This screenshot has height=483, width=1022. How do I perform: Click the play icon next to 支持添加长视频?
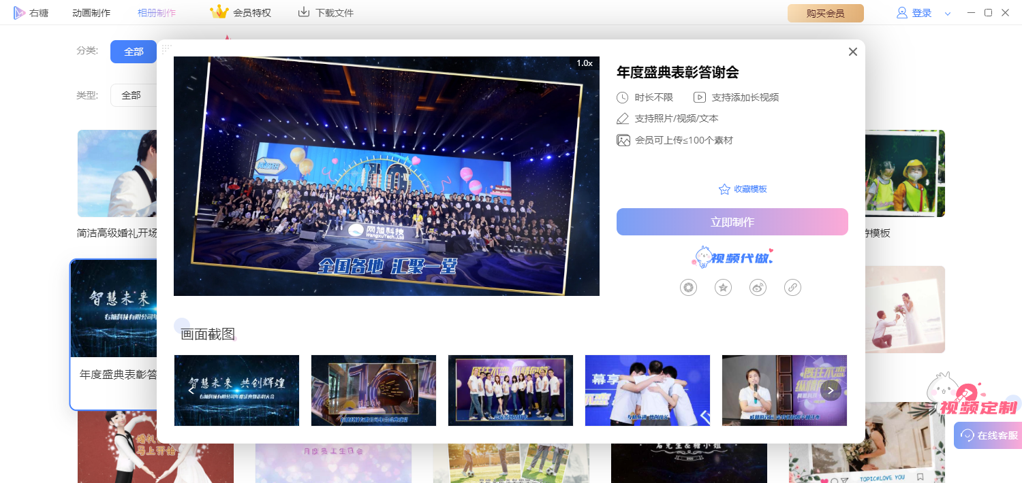700,97
